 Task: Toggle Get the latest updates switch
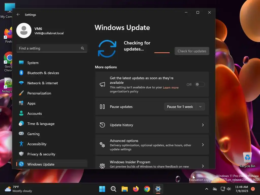(200, 84)
